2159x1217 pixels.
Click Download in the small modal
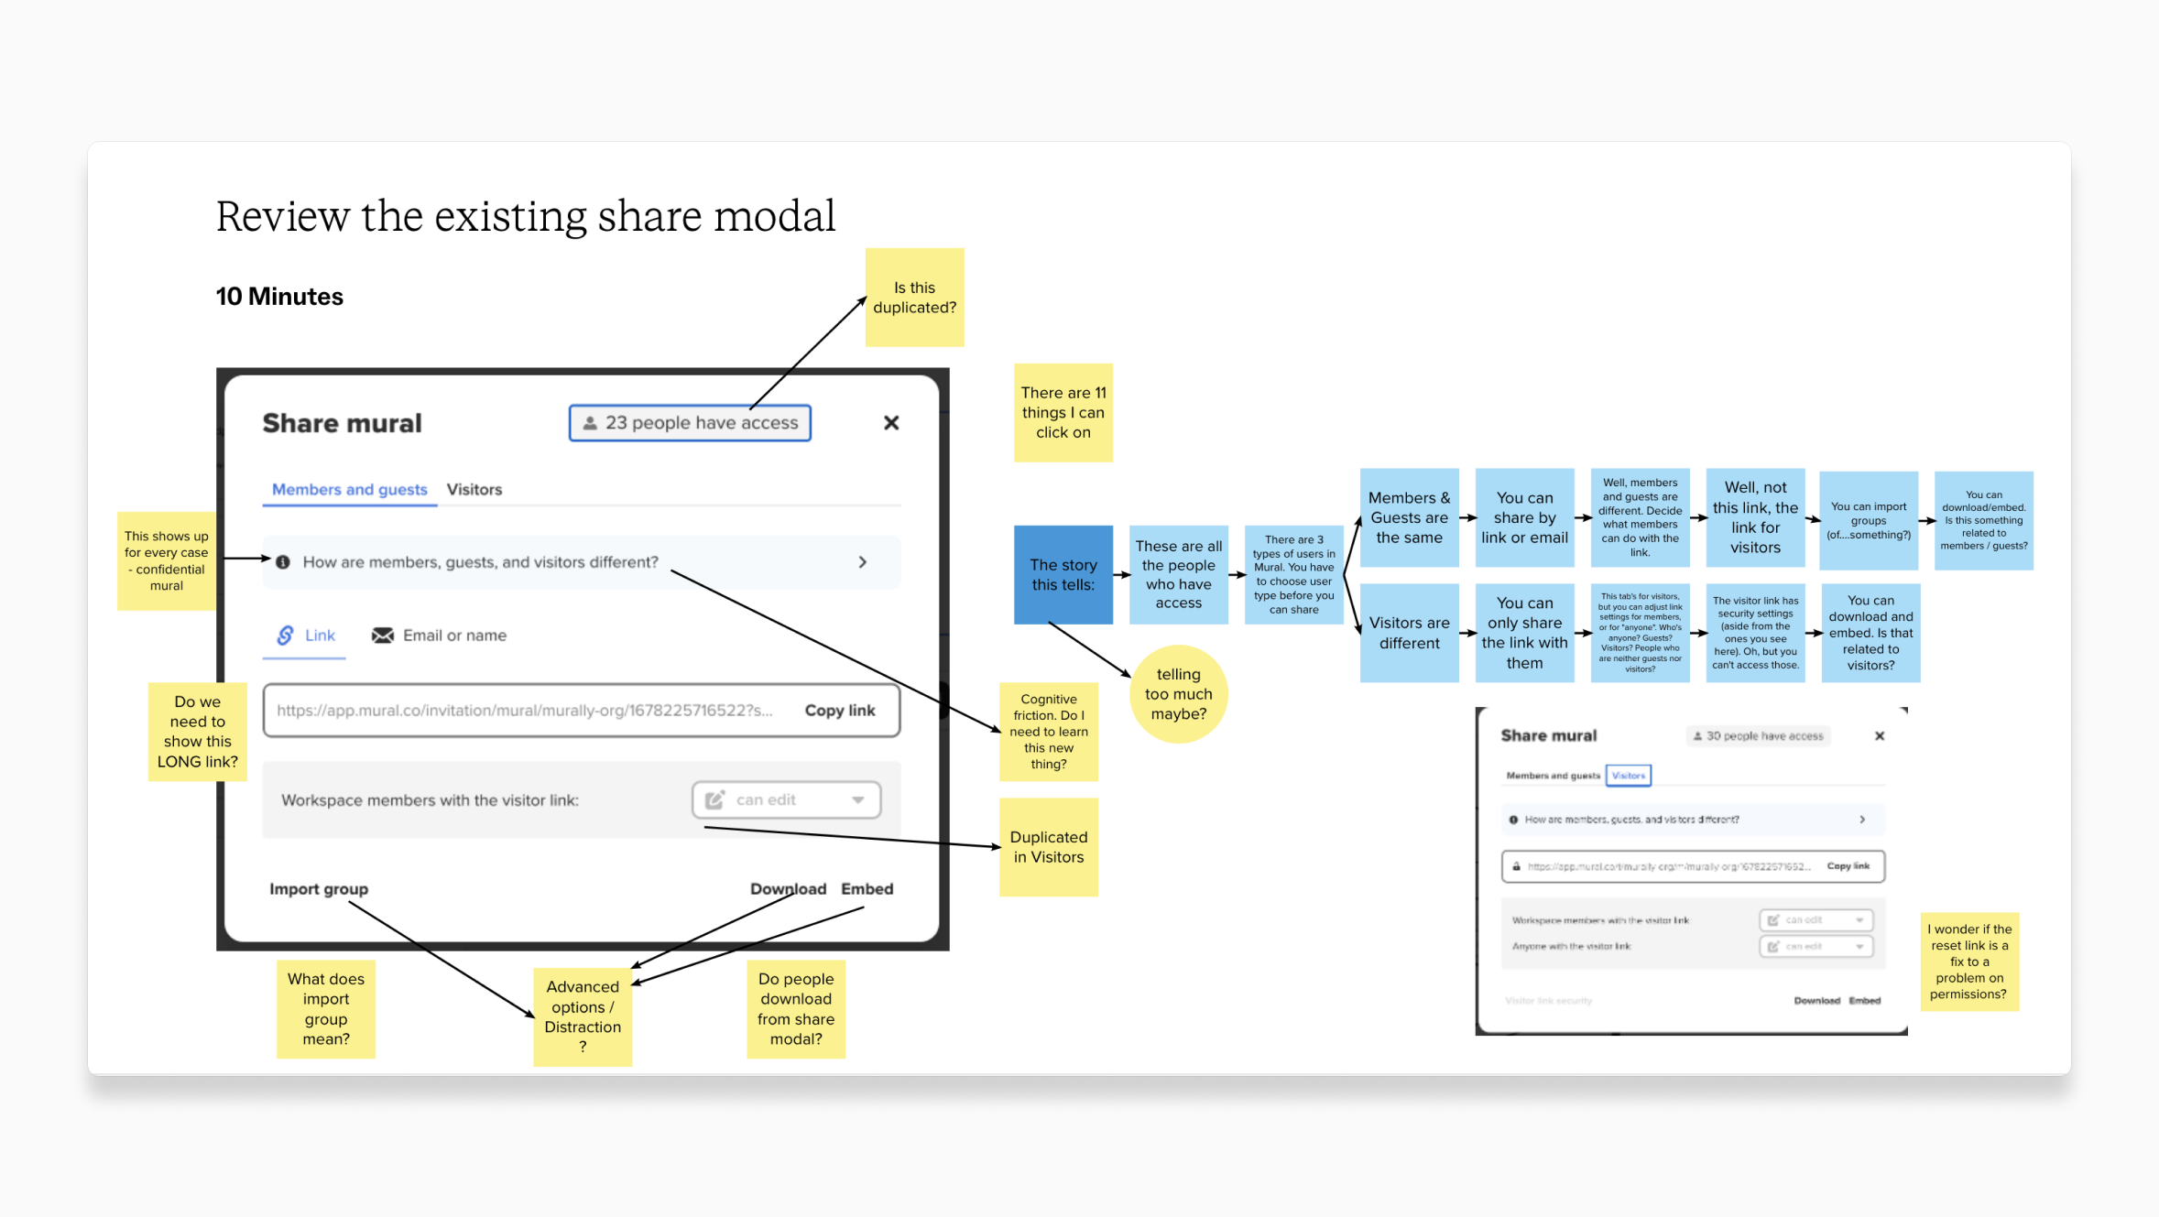click(x=1816, y=1001)
